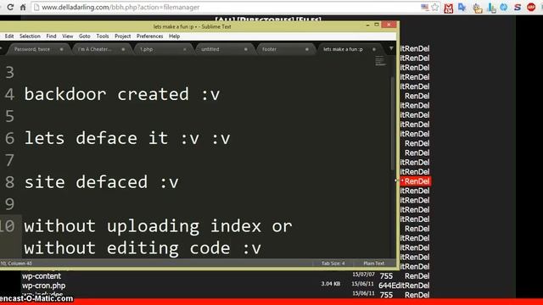The width and height of the screenshot is (543, 305).
Task: Click Del in the wp-content row
Action: (423, 276)
